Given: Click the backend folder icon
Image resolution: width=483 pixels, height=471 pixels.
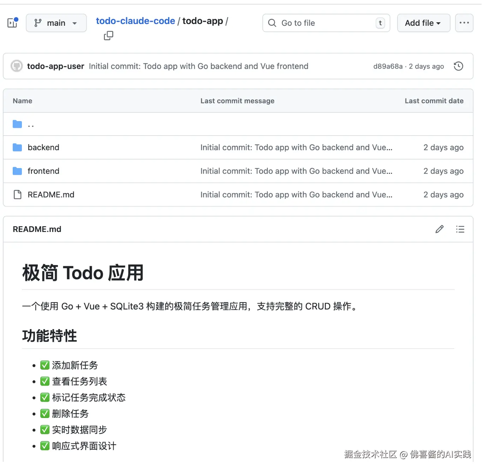Looking at the screenshot, I should tap(17, 147).
